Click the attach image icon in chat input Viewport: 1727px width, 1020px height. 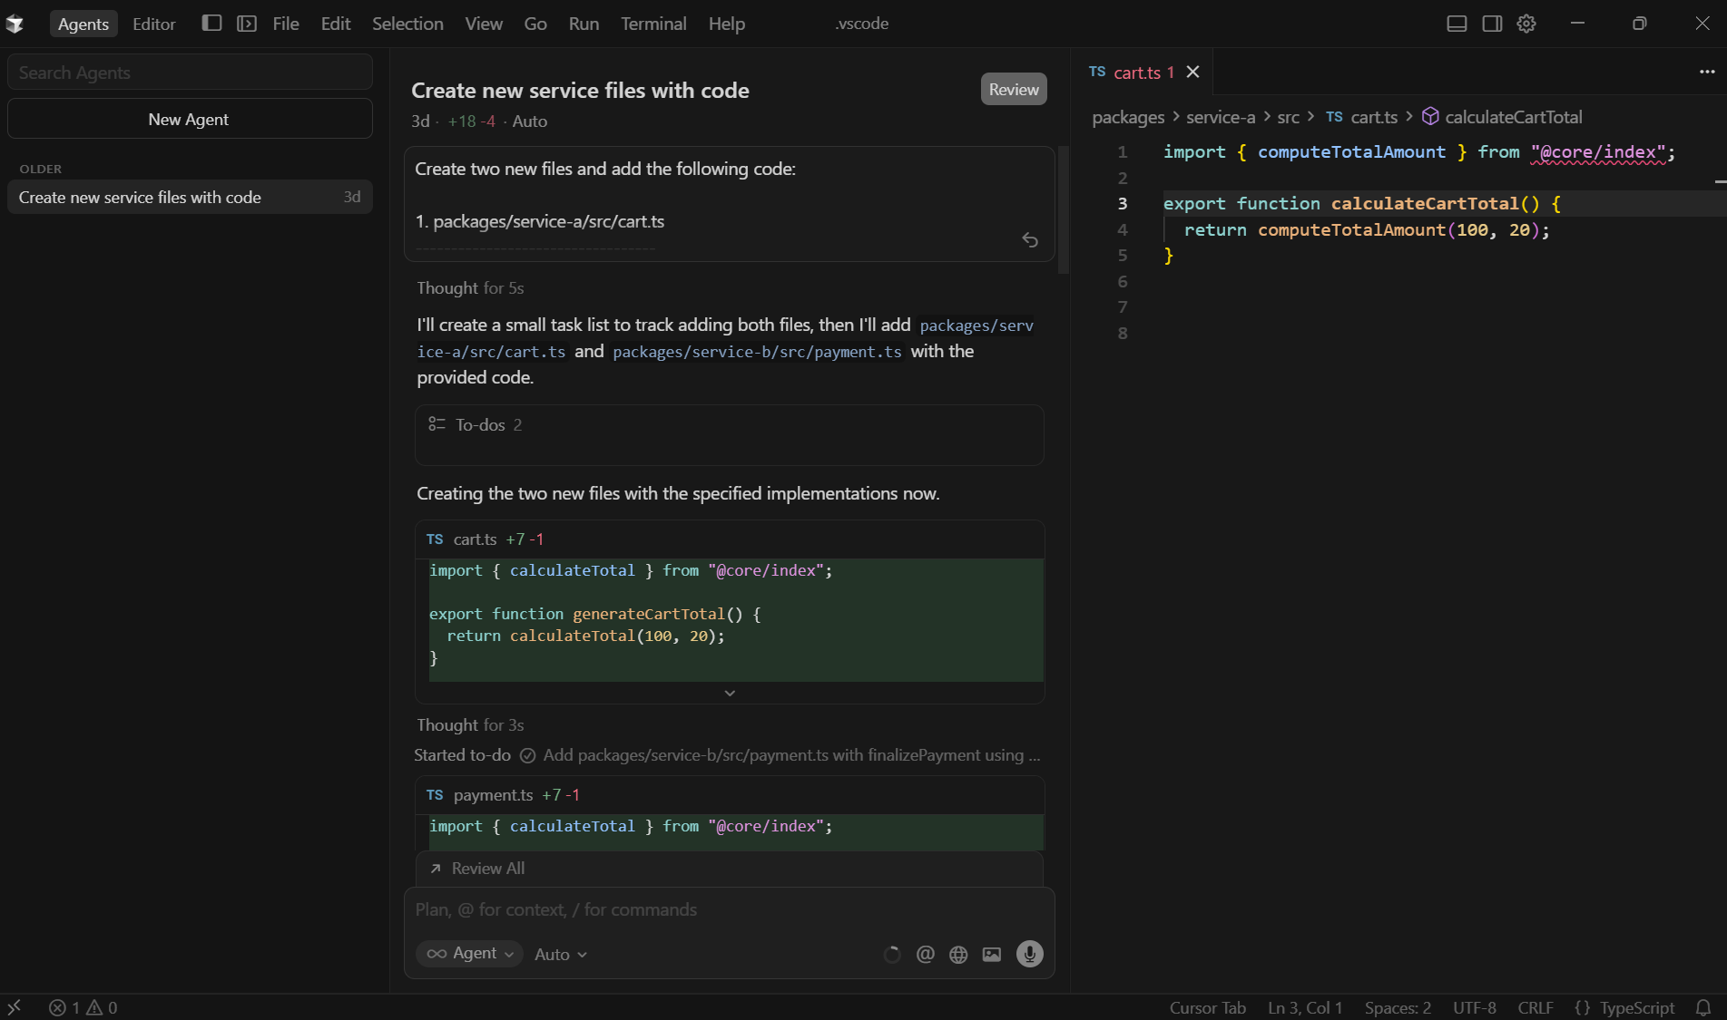point(991,954)
